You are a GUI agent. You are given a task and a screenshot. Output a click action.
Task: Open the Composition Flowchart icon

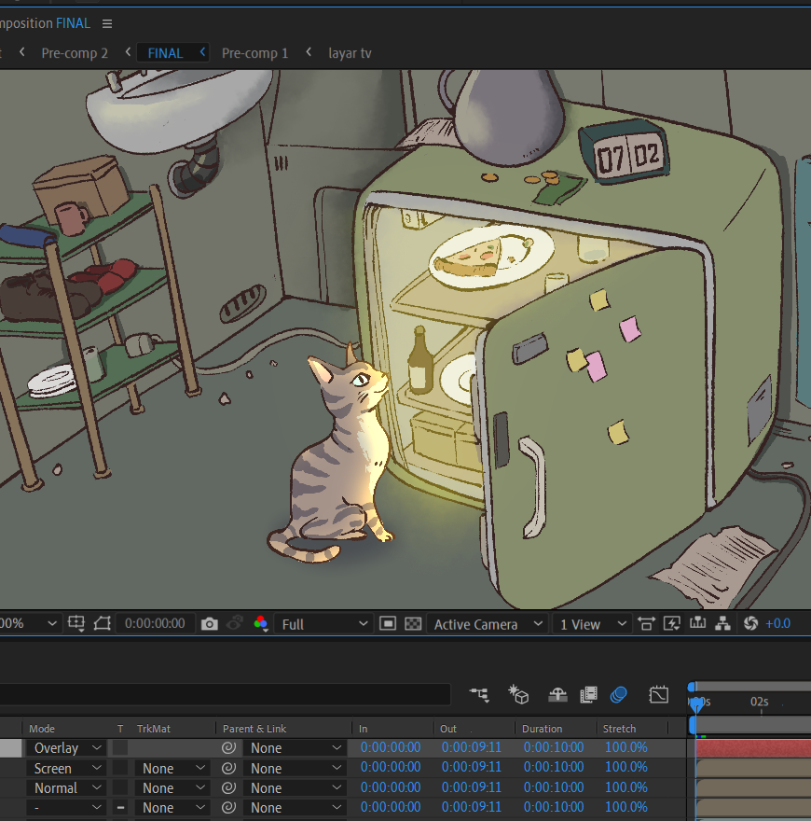click(x=723, y=623)
